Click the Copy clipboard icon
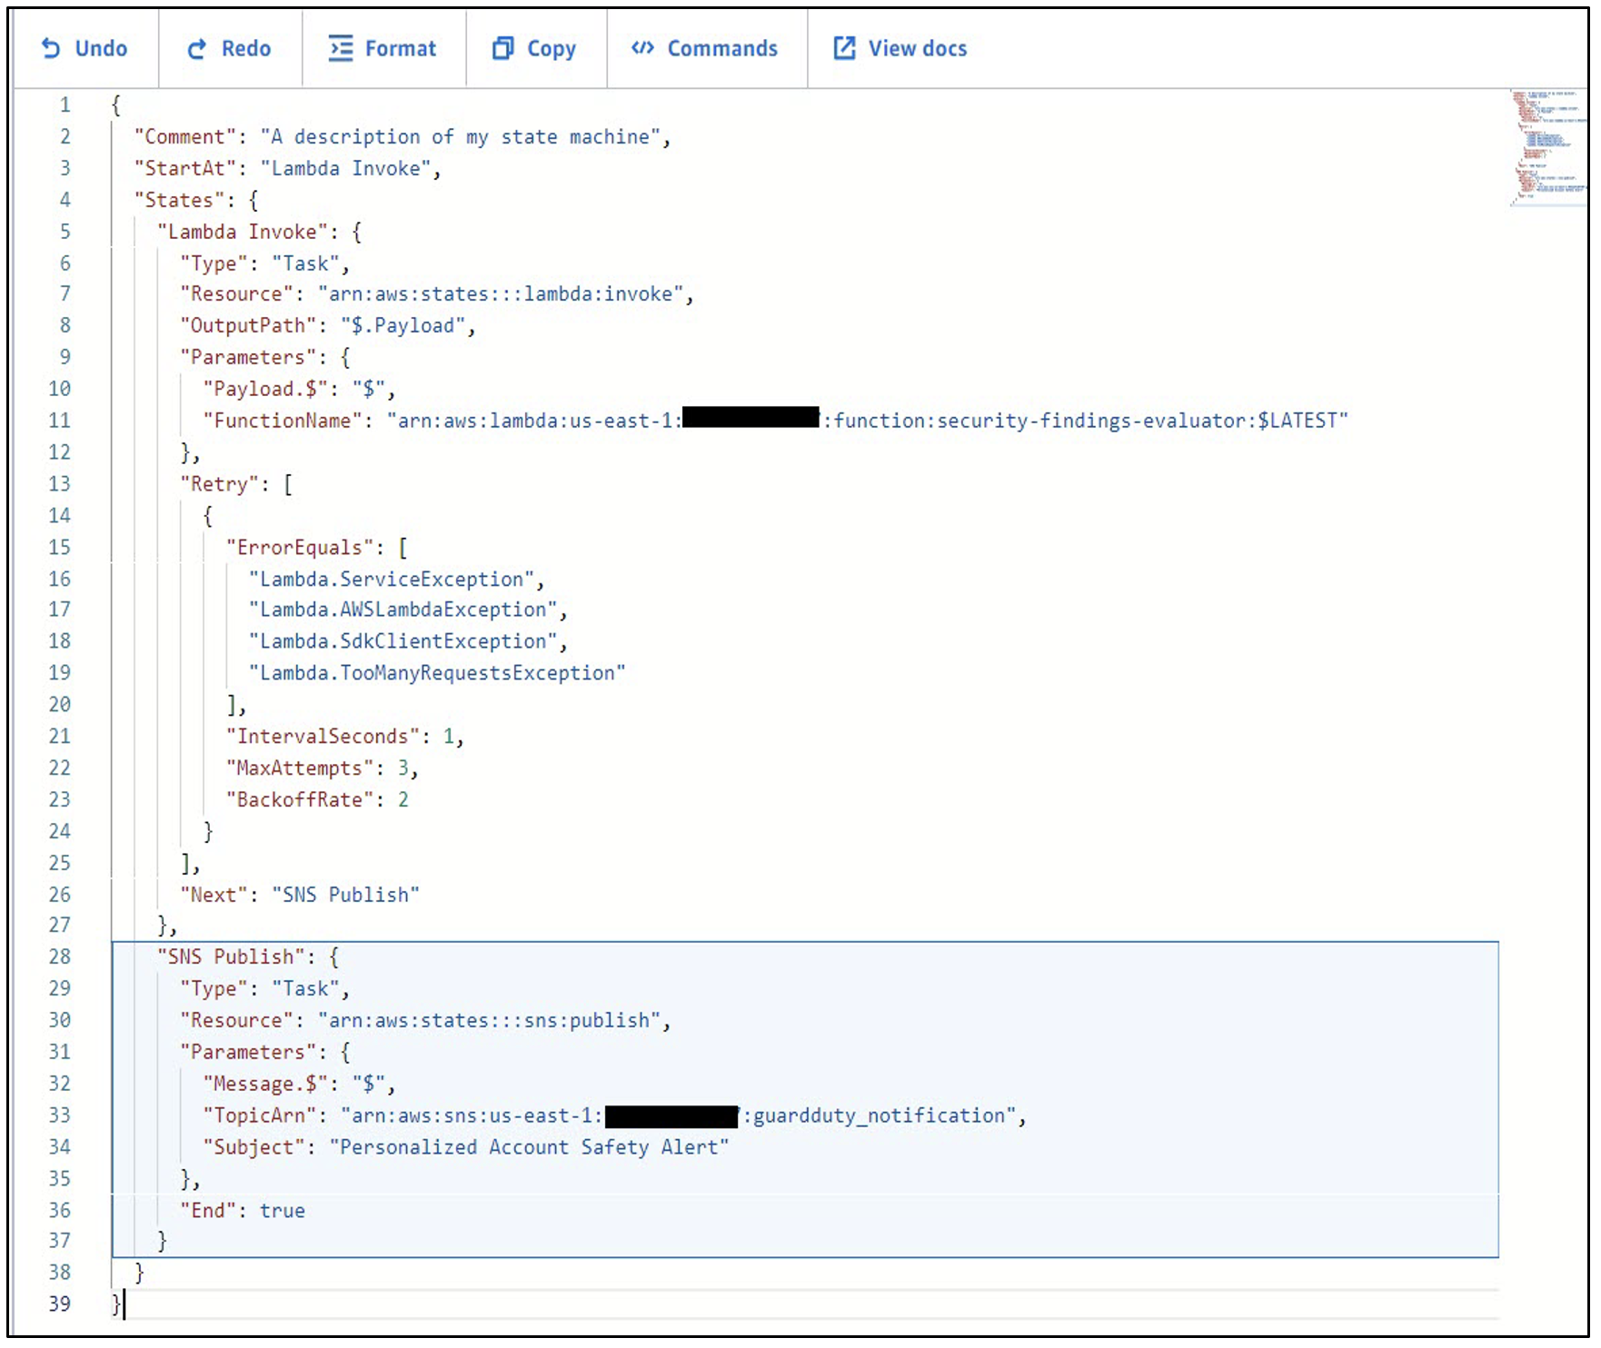Viewport: 1601px width, 1348px height. point(503,48)
